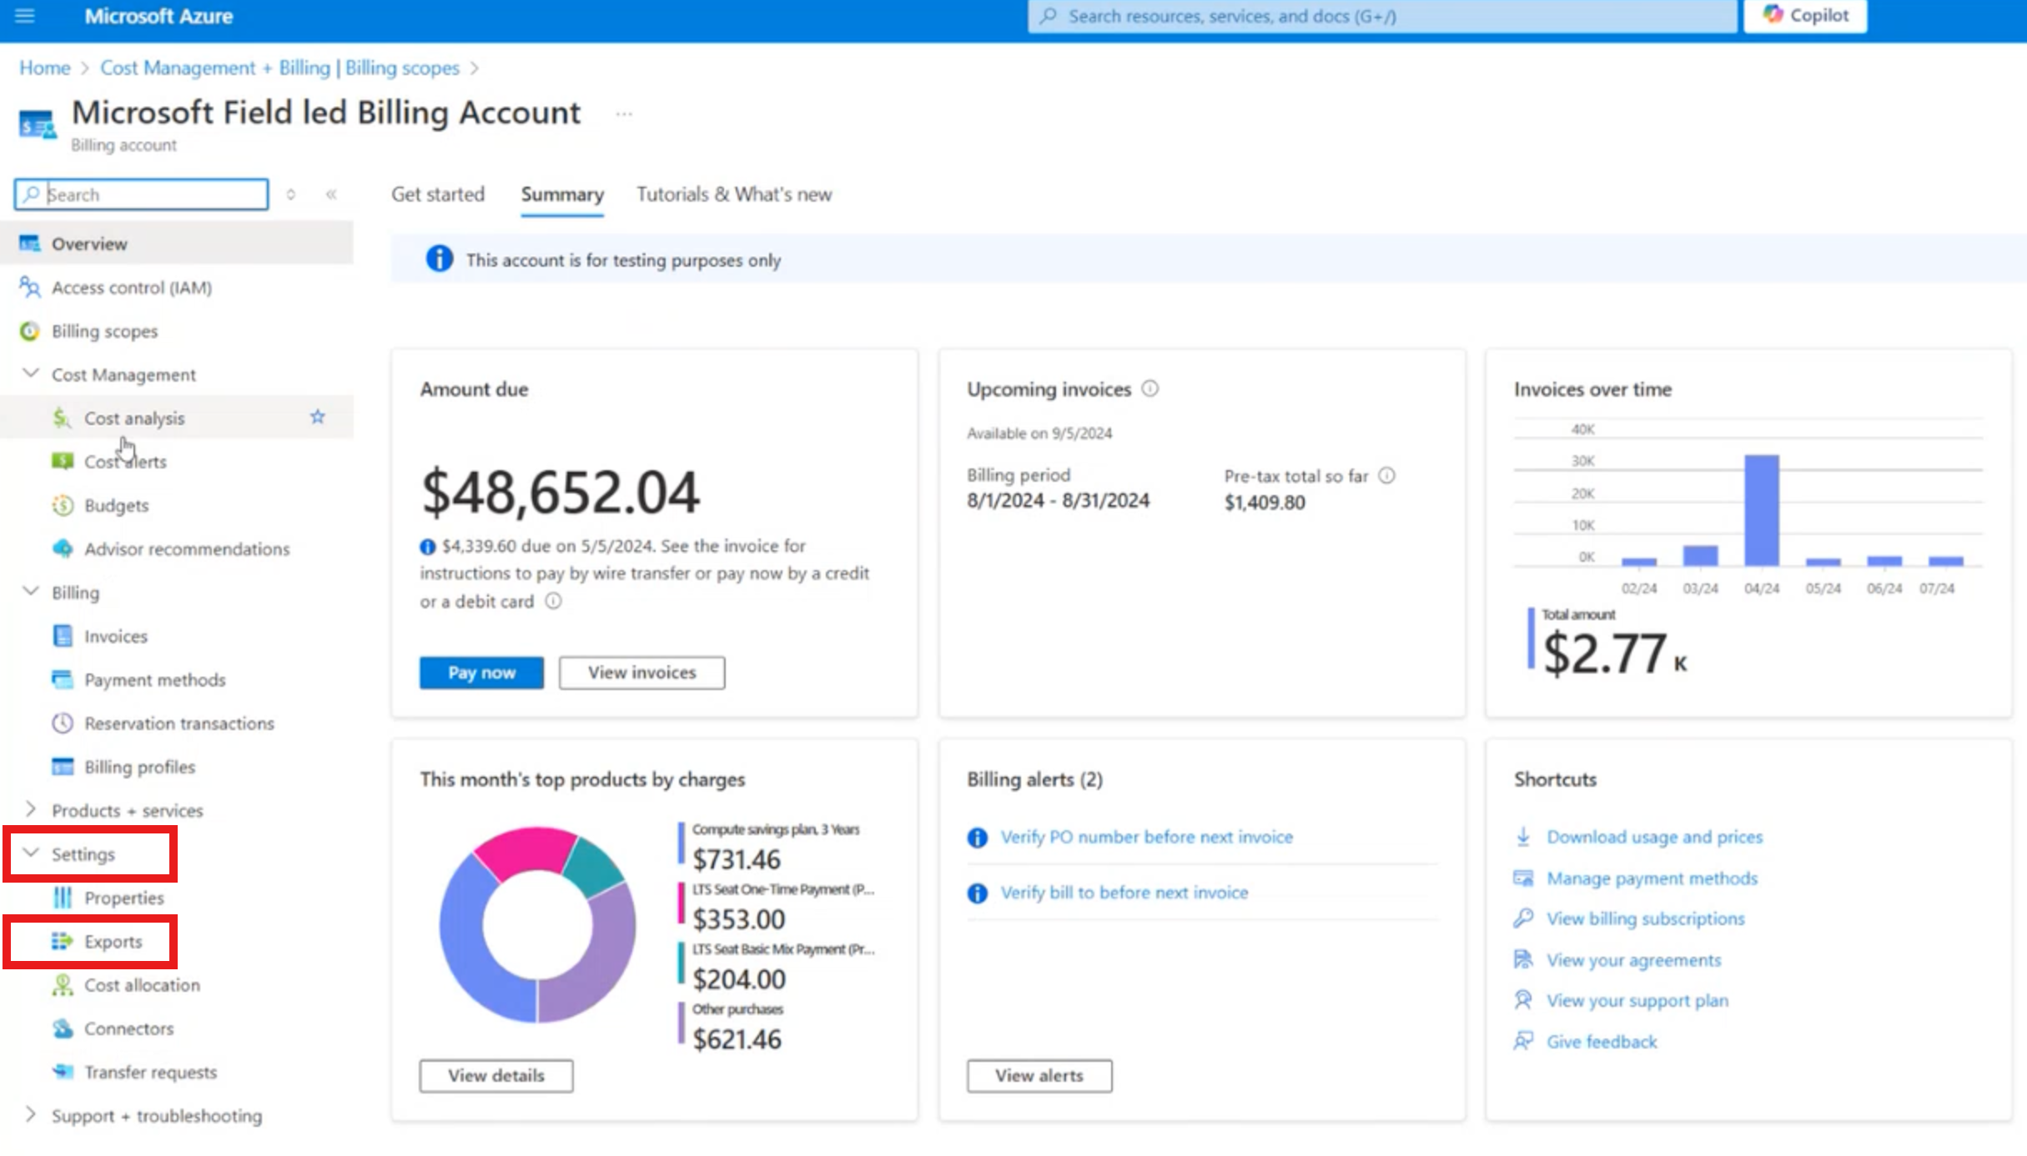
Task: Click the Advisor recommendations icon
Action: click(x=63, y=548)
